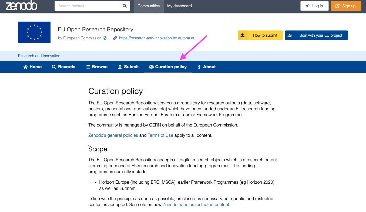Open research-and-innovation.ec.europa.eu link

[157, 38]
